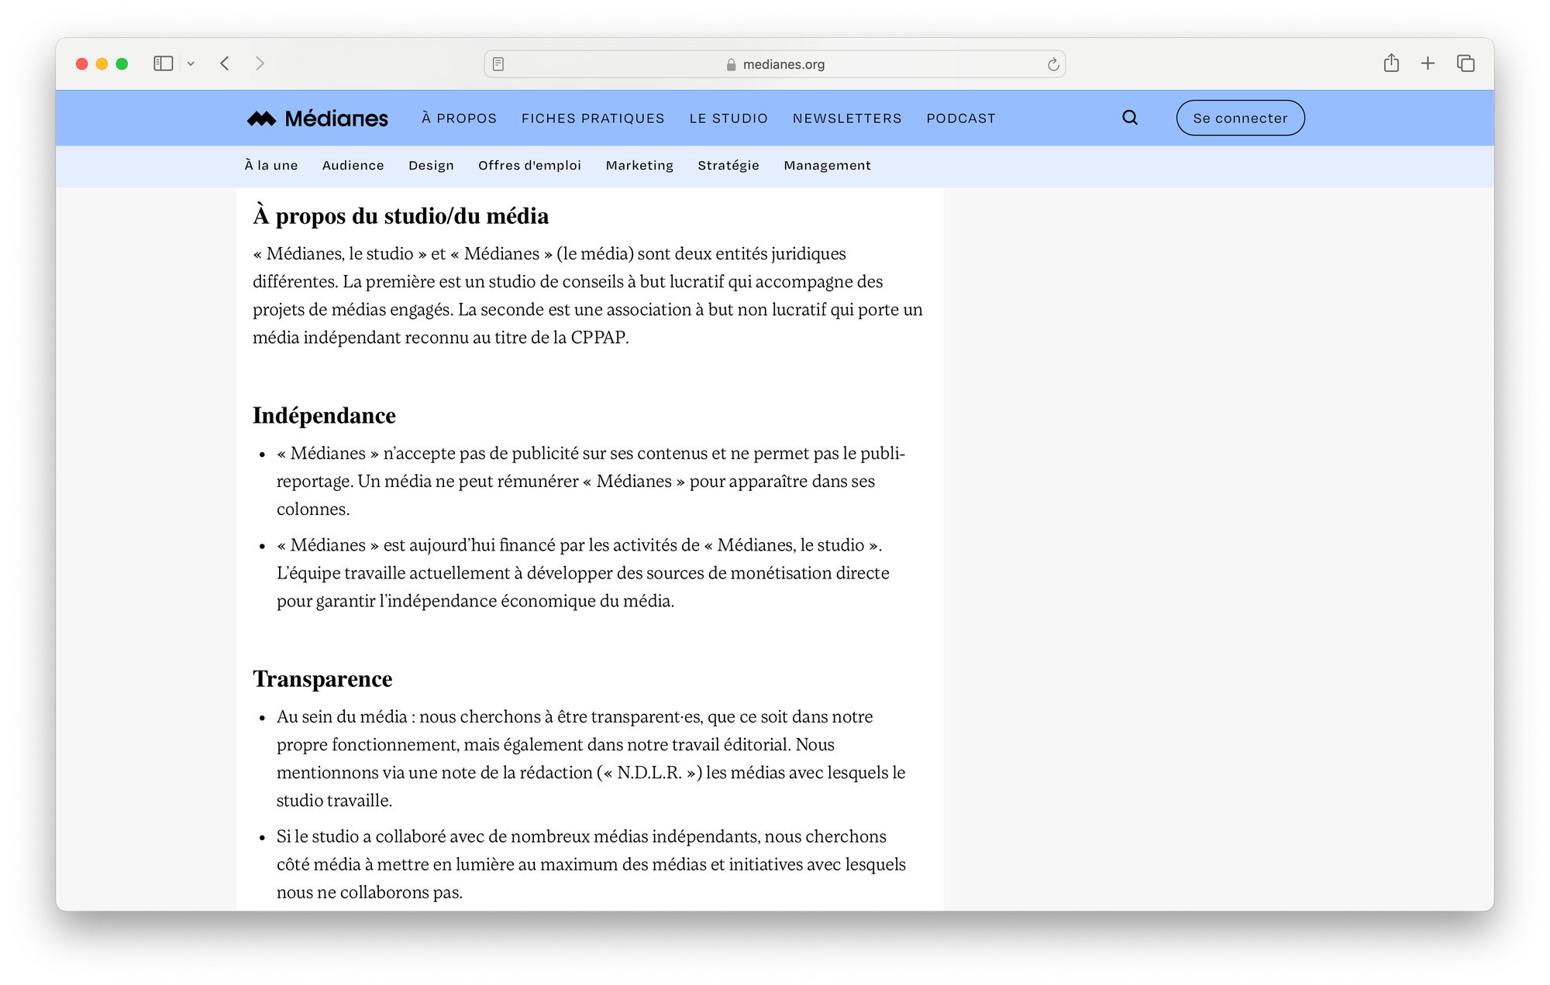Select the Management category

coord(827,166)
